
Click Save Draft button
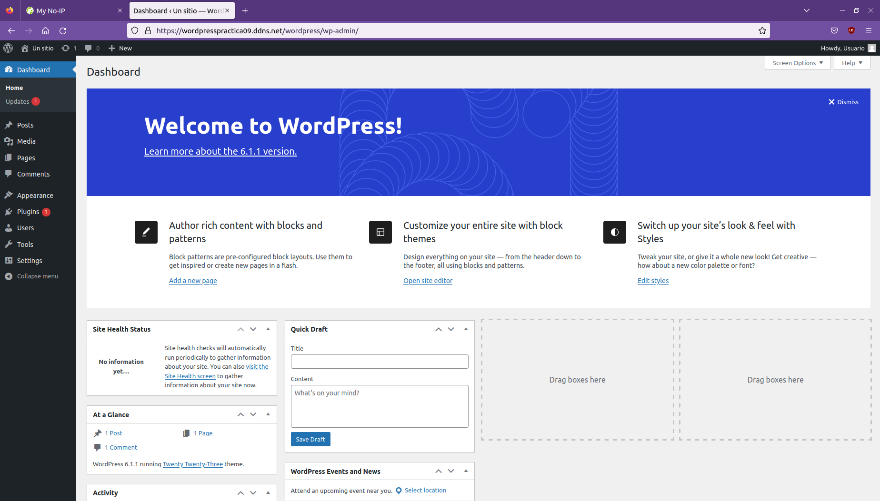click(x=310, y=439)
